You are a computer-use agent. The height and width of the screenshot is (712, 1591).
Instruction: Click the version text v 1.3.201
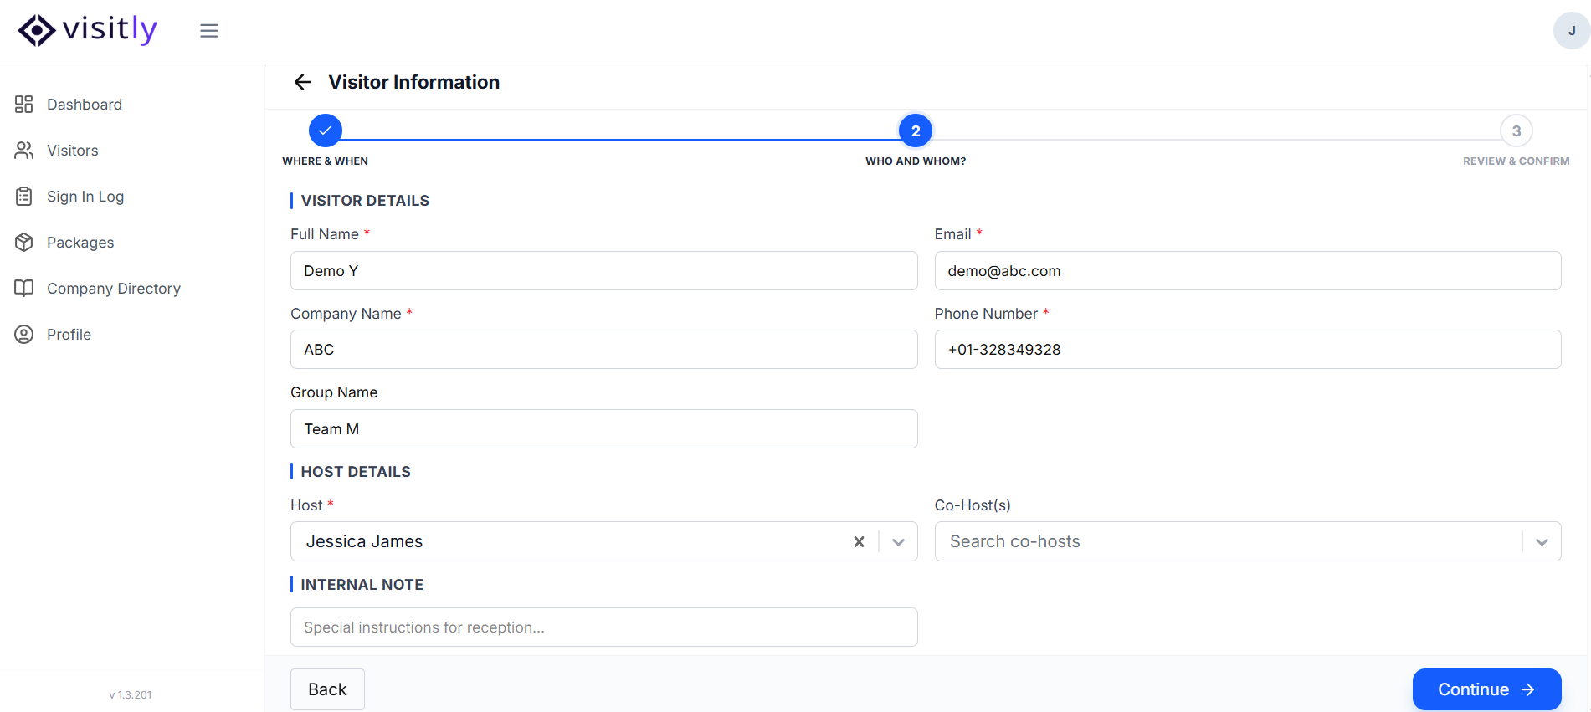[x=131, y=695]
